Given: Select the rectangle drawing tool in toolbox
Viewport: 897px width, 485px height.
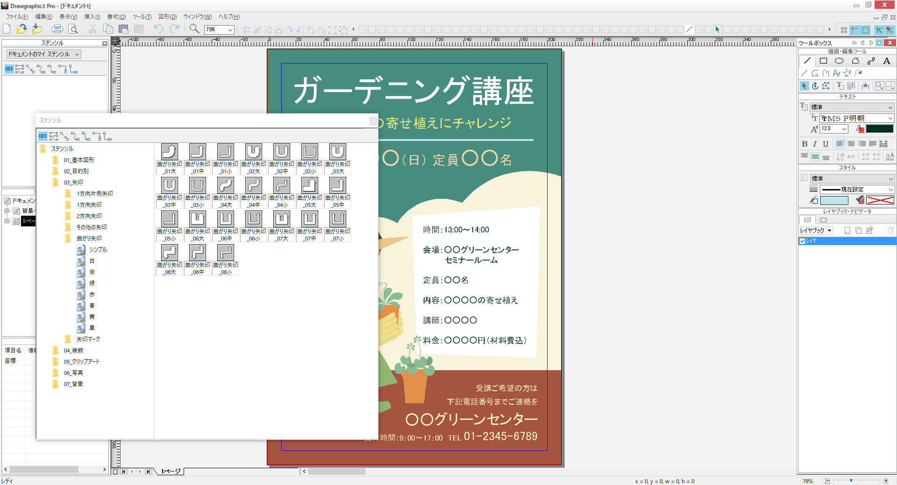Looking at the screenshot, I should tap(823, 61).
